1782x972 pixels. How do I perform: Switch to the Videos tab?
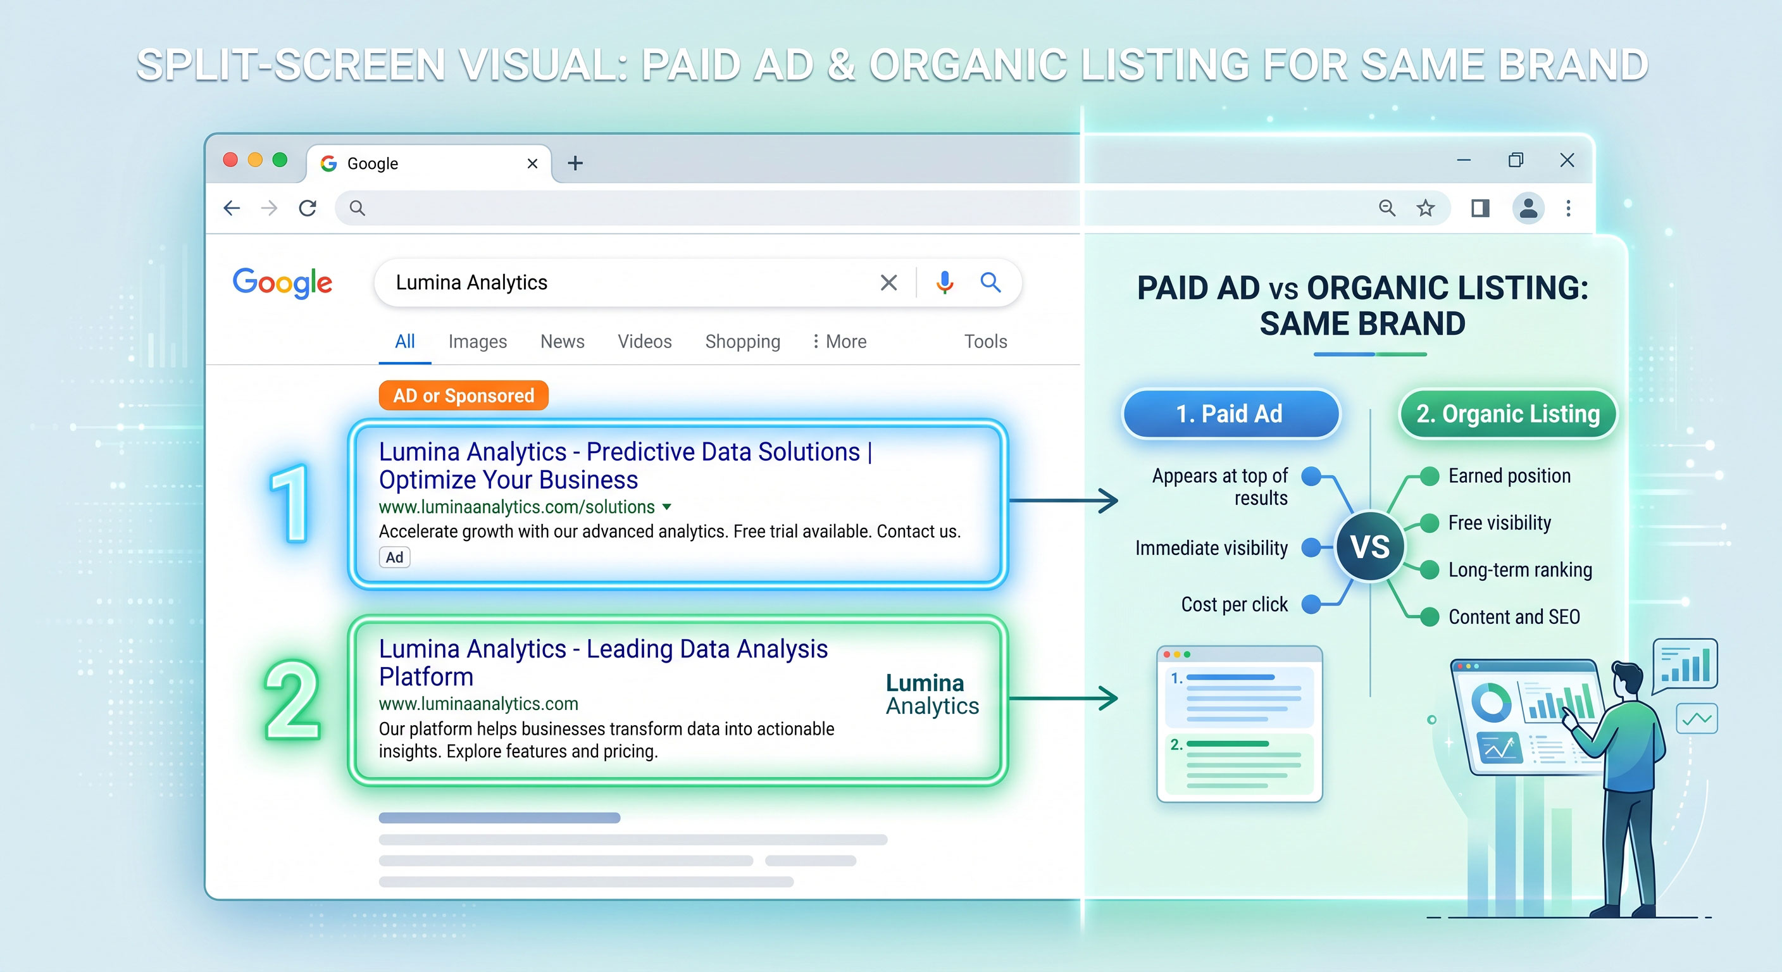(645, 341)
